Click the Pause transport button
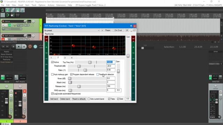The image size is (223, 125). (x=24, y=47)
